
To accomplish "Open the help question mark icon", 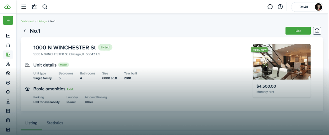I will pos(280,7).
